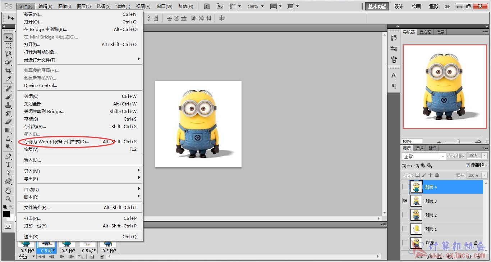Select the Rectangular Marquee tool
491x262 pixels.
(x=8, y=46)
